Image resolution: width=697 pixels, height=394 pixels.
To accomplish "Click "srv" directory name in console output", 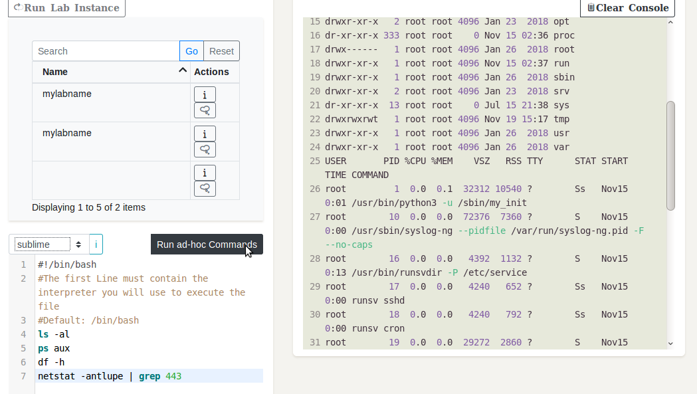I will (561, 91).
